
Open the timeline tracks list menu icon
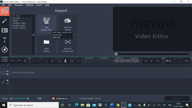coord(5,59)
